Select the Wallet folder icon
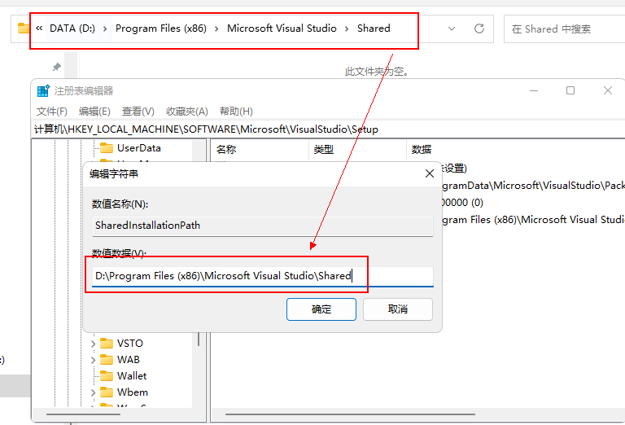Viewport: 625px width, 425px height. 107,376
